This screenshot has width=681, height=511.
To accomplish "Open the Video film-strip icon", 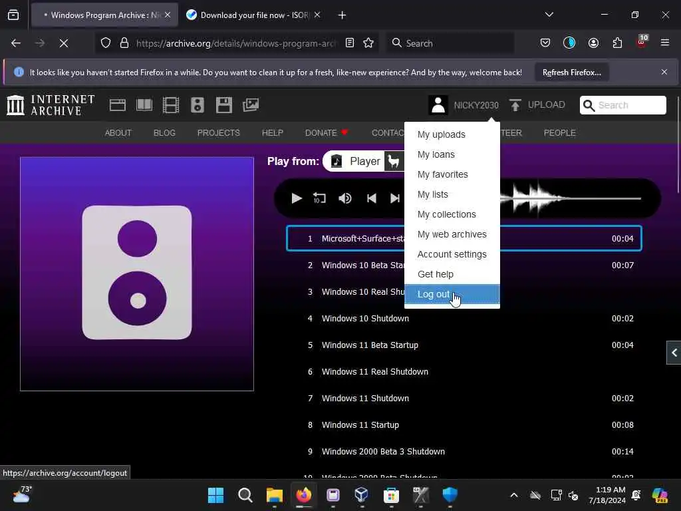I will pyautogui.click(x=171, y=105).
